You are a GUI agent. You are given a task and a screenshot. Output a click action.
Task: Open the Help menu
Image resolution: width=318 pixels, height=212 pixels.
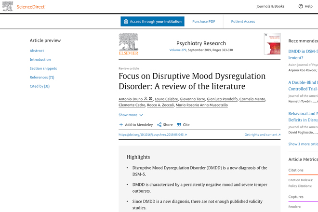click(305, 6)
